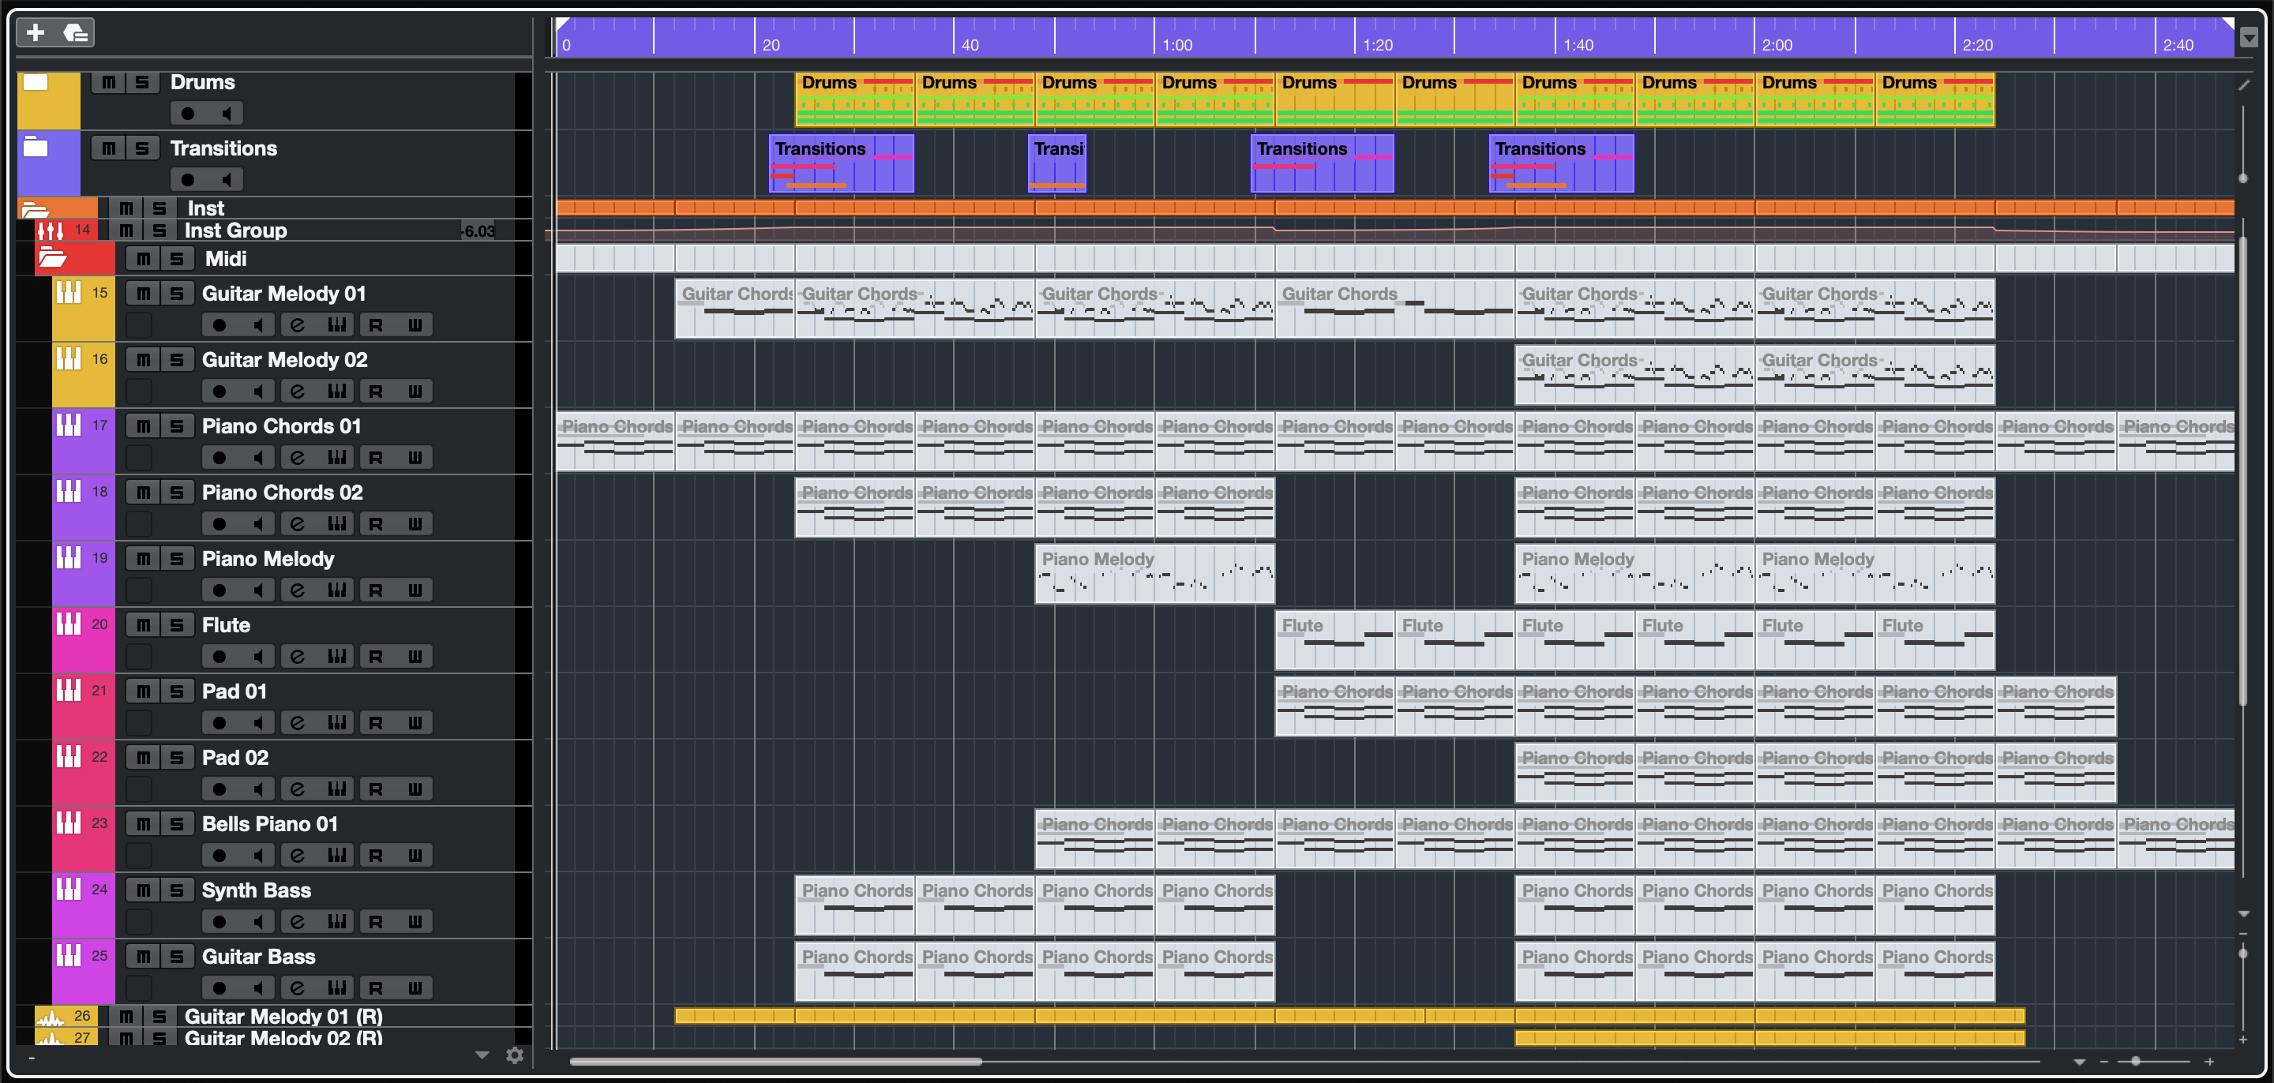Image resolution: width=2274 pixels, height=1083 pixels.
Task: Open the ruler dropdown arrow at top right
Action: pyautogui.click(x=2249, y=37)
